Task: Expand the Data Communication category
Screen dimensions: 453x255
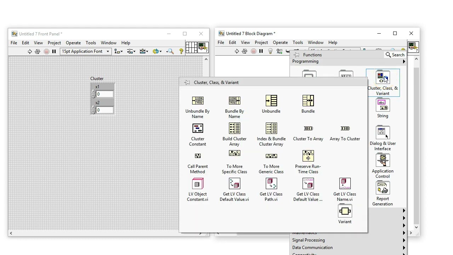Action: [348, 248]
